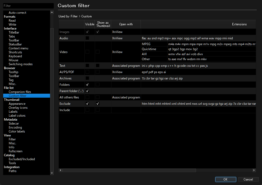Open Overlay icons settings

click(x=18, y=108)
